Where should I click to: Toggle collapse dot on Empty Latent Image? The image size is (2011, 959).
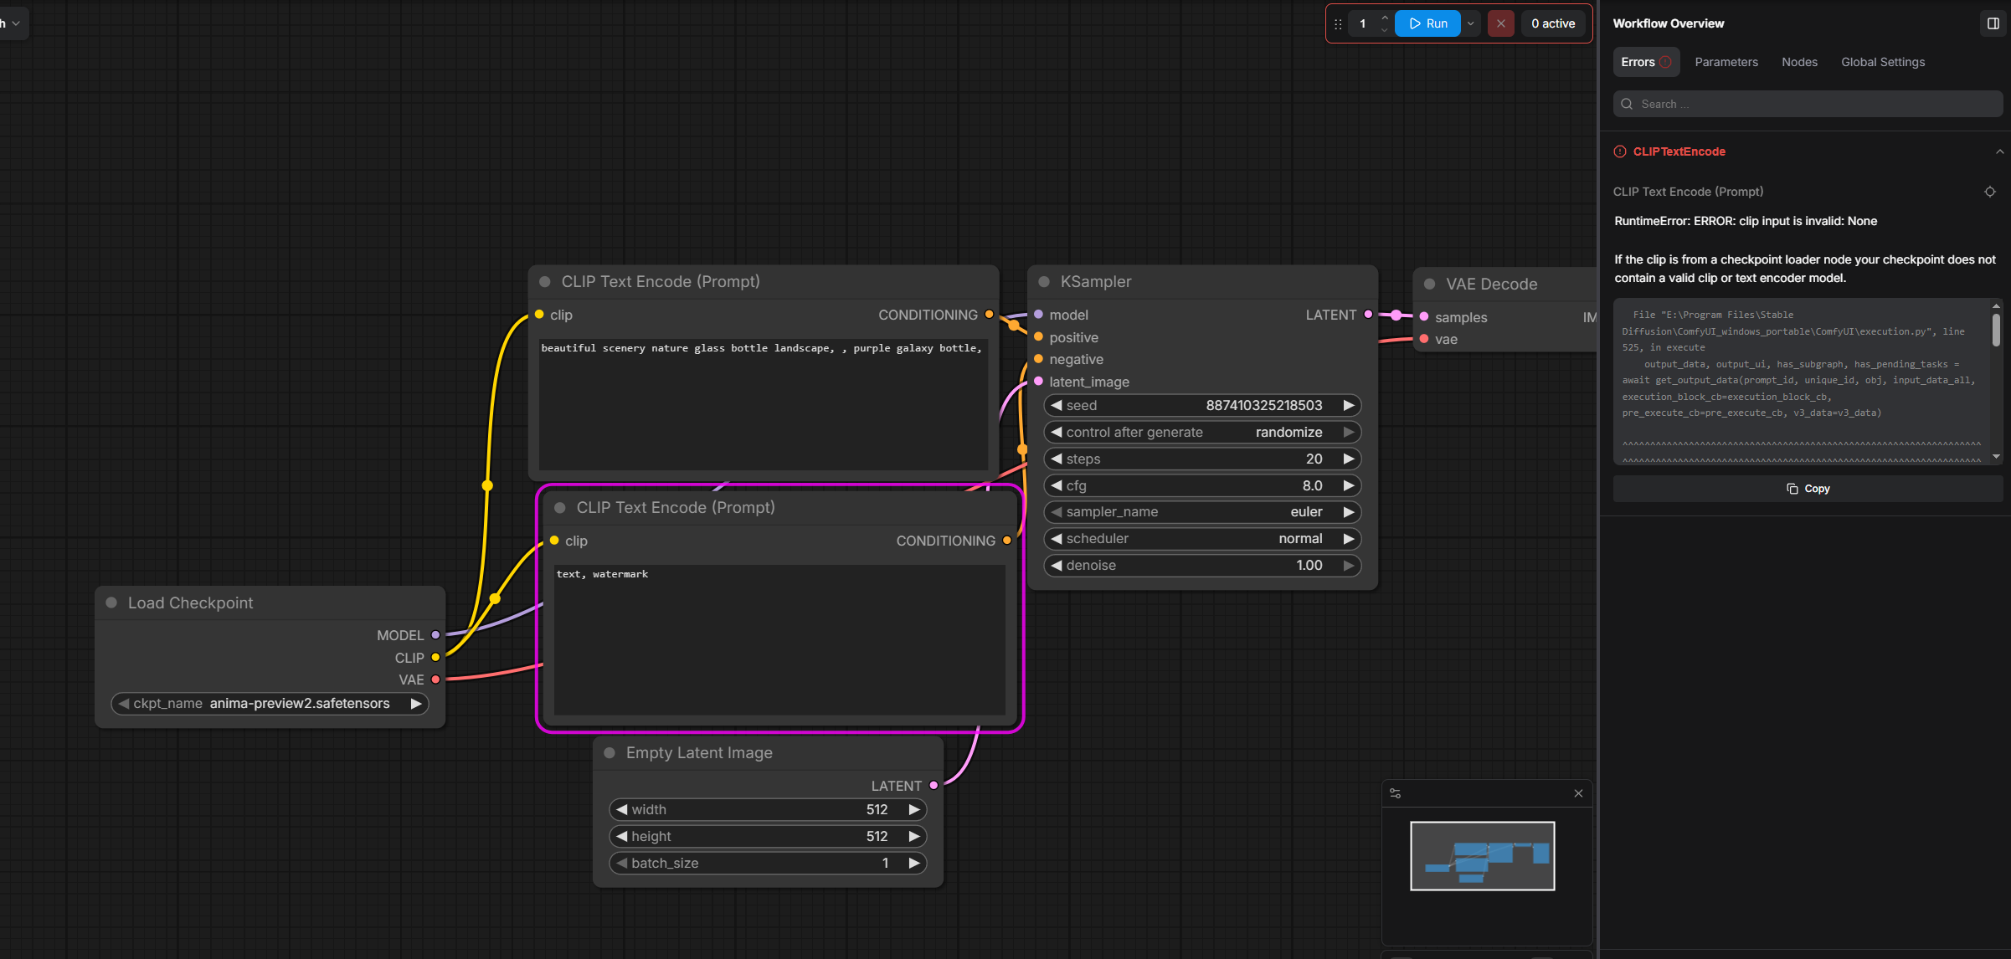pyautogui.click(x=609, y=753)
